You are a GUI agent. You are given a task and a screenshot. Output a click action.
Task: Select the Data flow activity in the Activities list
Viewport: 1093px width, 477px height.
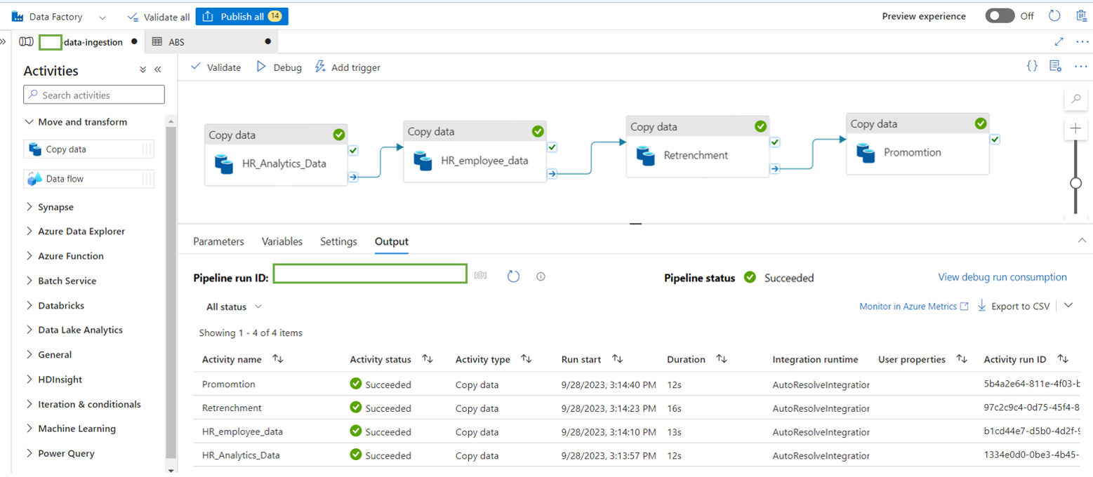(88, 179)
